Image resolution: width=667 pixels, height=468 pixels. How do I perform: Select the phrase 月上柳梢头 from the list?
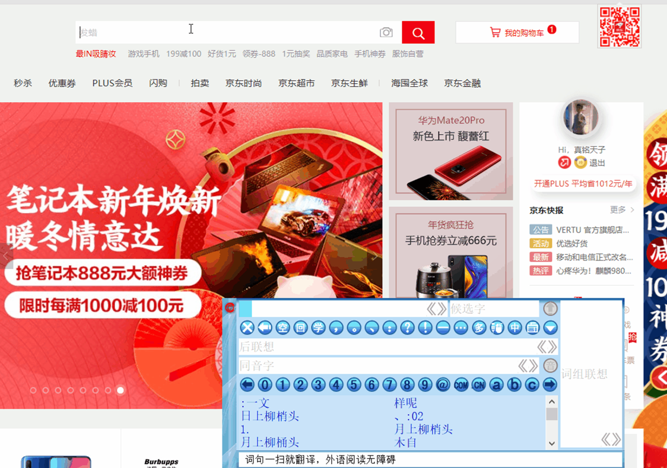point(423,429)
